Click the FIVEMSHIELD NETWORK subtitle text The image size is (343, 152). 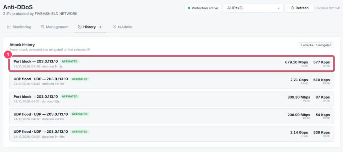pos(56,14)
